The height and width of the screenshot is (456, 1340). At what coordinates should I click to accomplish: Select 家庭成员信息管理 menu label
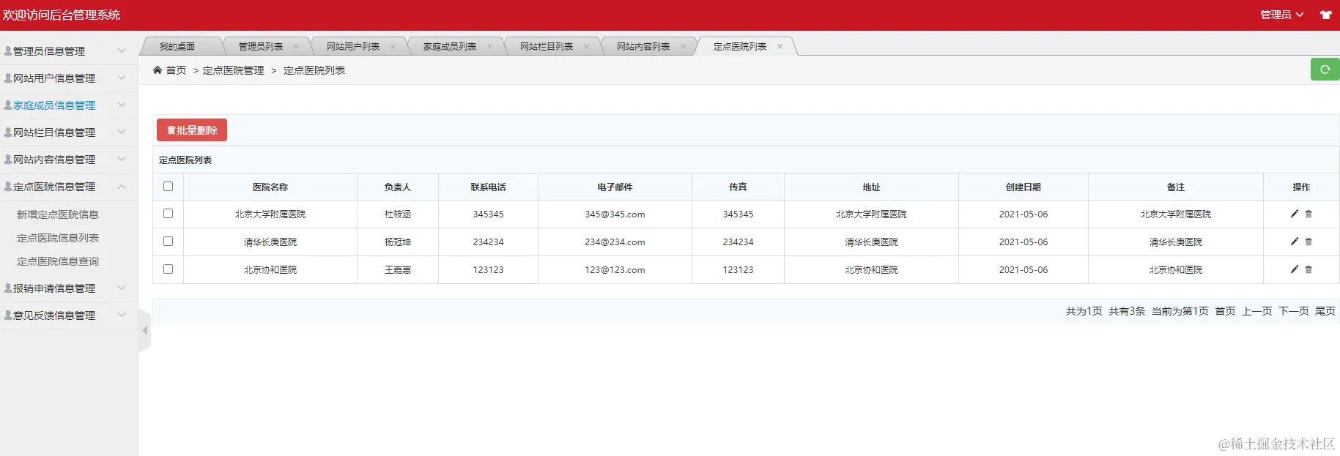pyautogui.click(x=54, y=105)
